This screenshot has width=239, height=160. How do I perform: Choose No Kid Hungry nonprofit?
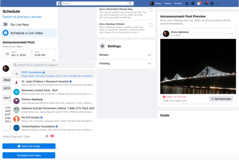54,119
